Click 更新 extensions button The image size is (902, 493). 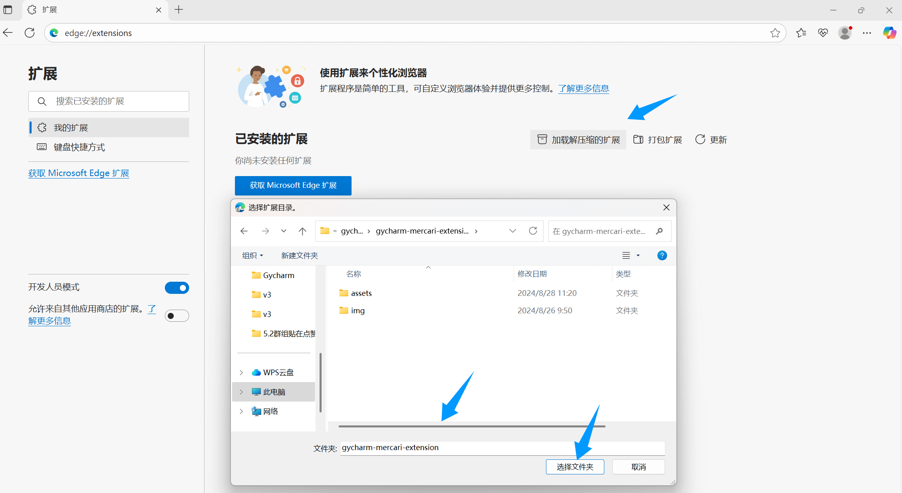click(711, 140)
